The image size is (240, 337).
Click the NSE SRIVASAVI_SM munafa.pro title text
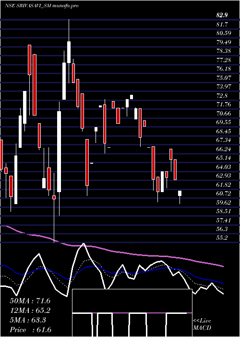[x=42, y=6]
